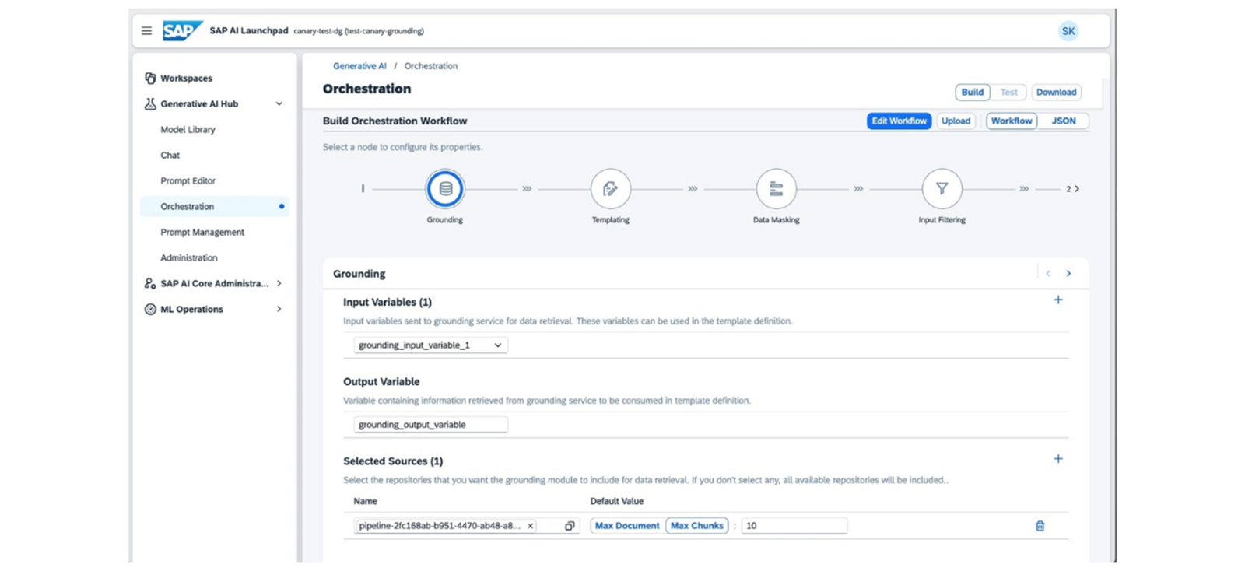
Task: Click the Output Variable heading
Action: (381, 382)
